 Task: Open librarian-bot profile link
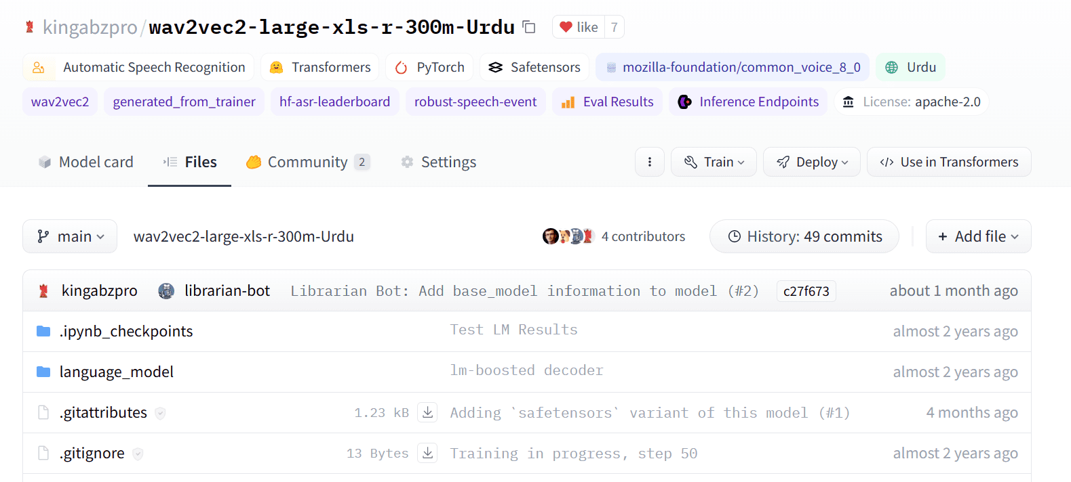tap(227, 291)
